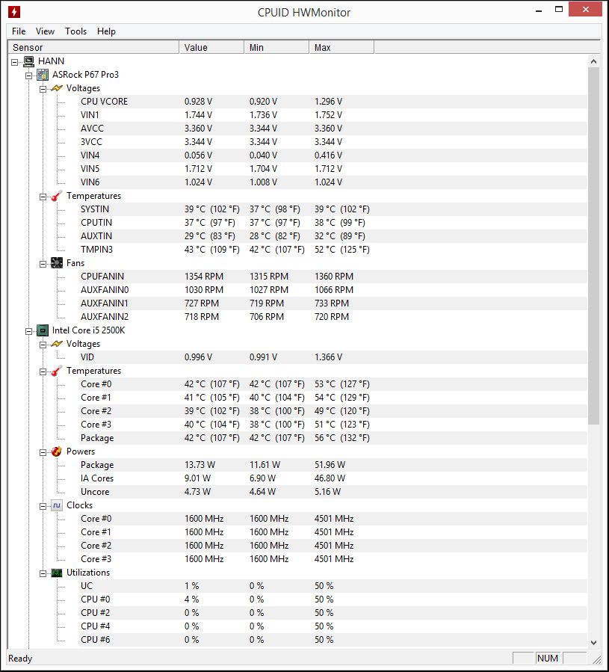Open the File menu

[19, 31]
